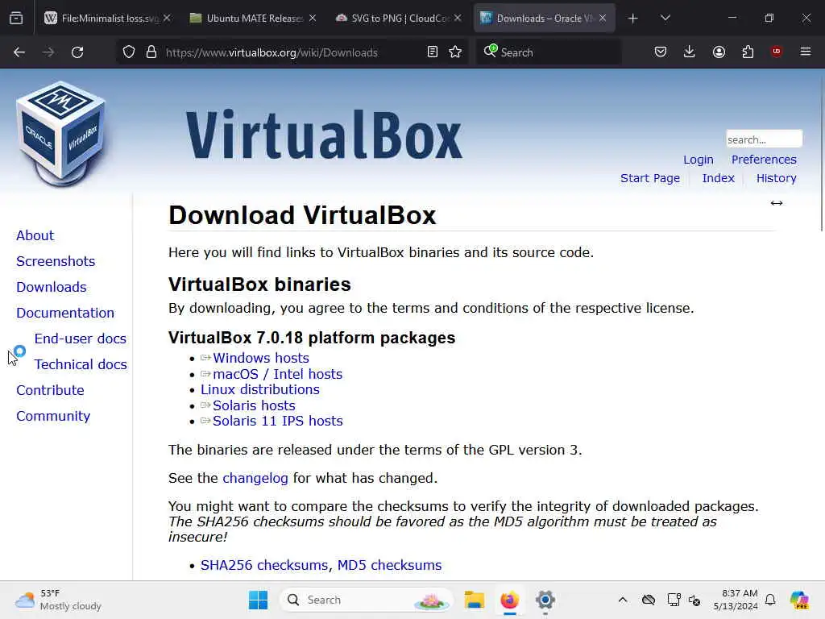Toggle reader view icon
The image size is (825, 619).
tap(433, 52)
